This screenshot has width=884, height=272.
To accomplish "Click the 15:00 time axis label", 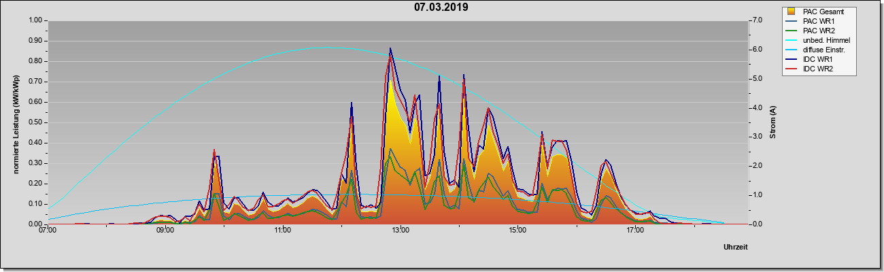I will (x=517, y=231).
